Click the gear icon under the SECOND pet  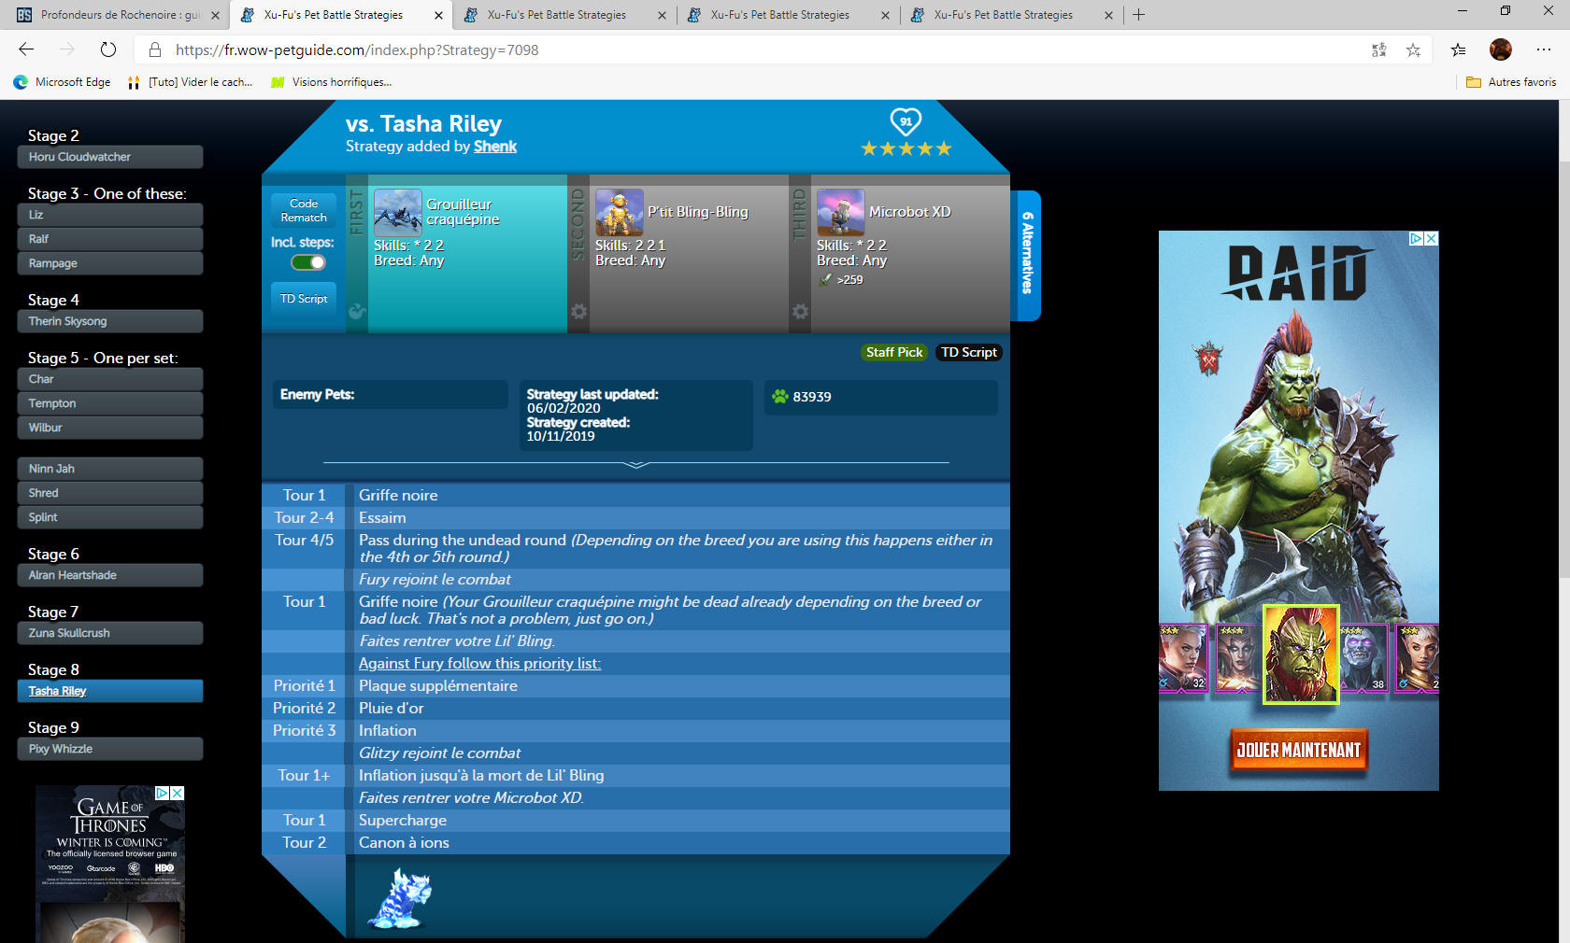coord(578,312)
